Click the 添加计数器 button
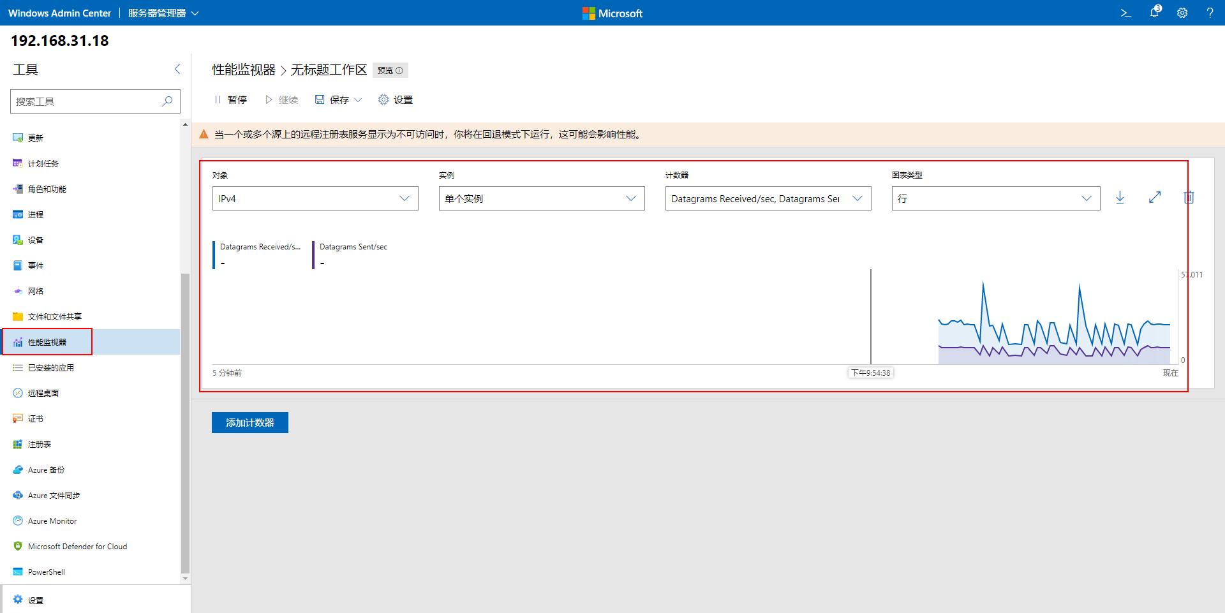 click(250, 422)
